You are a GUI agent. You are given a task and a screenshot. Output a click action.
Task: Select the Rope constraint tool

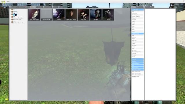(x=138, y=26)
